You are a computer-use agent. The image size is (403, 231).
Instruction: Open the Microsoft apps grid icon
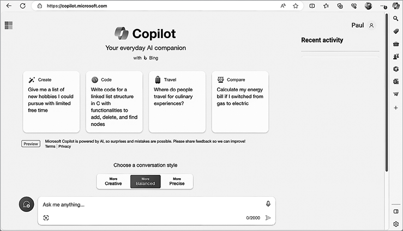(9, 26)
